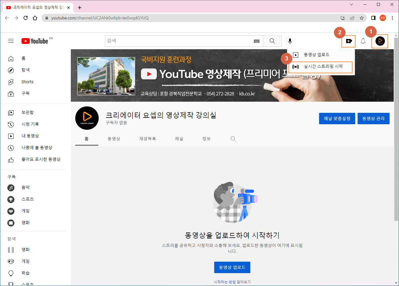399x286 pixels.
Task: Bookmark this page with star icon
Action: coord(362,18)
